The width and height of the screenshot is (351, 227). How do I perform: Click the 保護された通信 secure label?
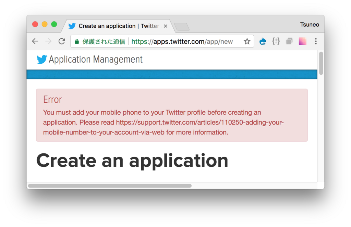(104, 41)
